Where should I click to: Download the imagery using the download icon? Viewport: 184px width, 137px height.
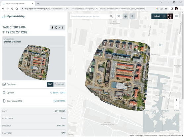52,27
